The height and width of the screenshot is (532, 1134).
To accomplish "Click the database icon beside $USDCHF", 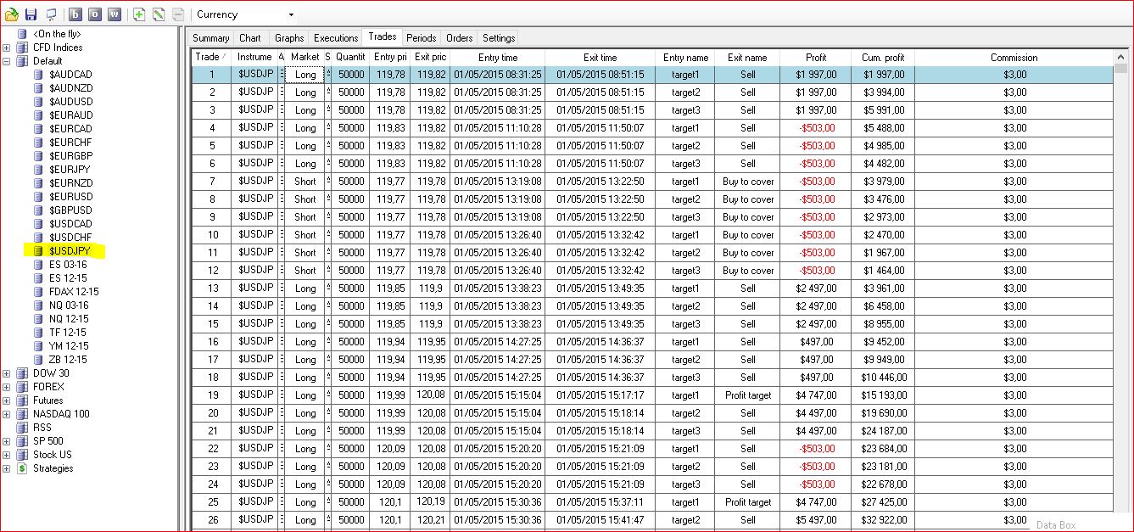I will coord(38,238).
